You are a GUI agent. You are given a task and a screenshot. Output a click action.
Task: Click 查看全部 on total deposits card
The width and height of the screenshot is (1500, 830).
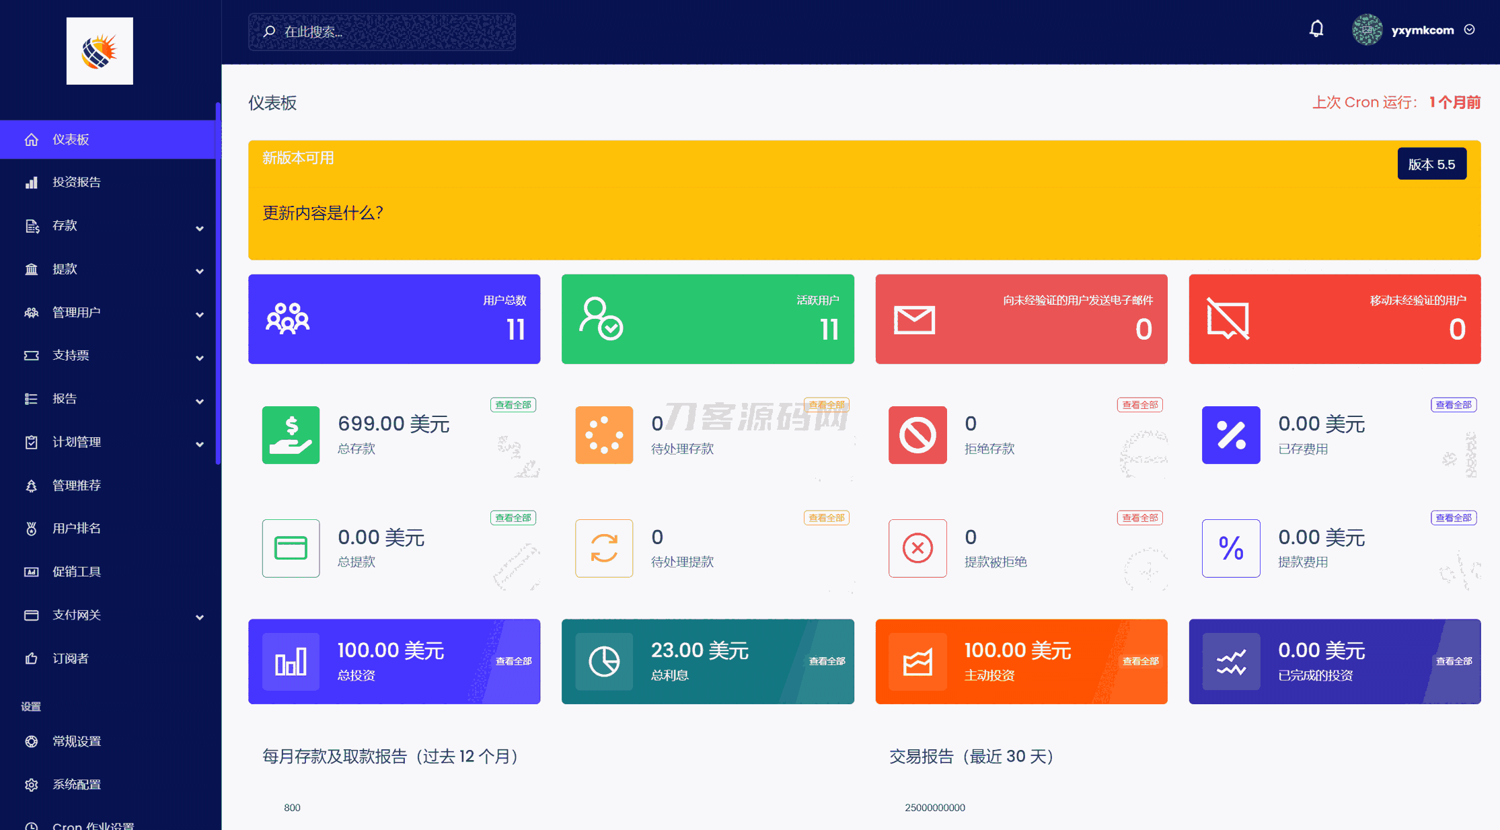click(513, 405)
